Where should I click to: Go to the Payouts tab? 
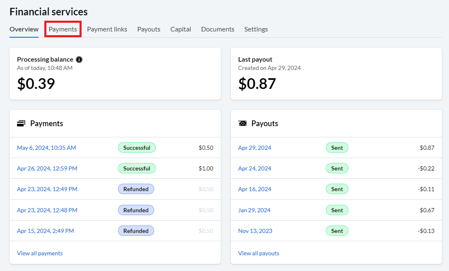click(149, 29)
